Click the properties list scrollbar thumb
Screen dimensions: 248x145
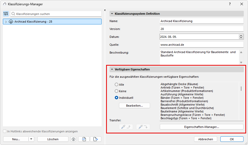click(241, 89)
